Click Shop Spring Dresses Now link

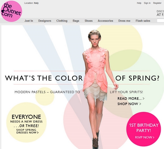click(27, 131)
